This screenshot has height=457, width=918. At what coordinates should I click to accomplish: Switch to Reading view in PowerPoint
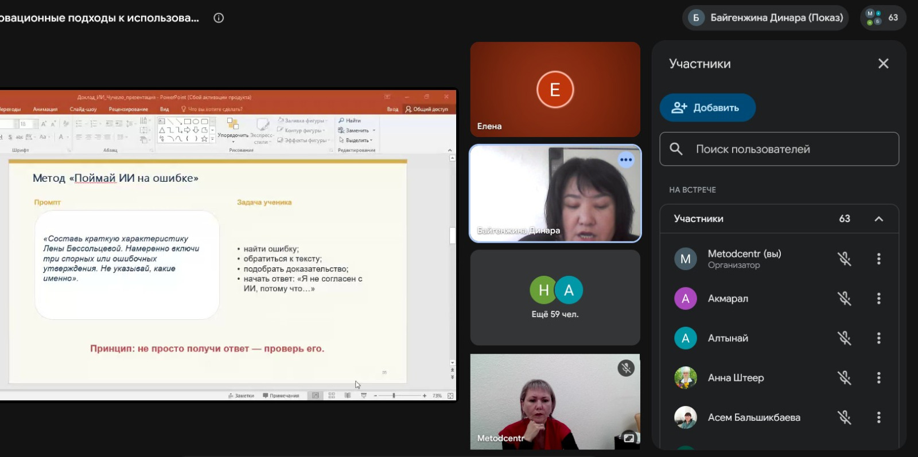point(348,396)
